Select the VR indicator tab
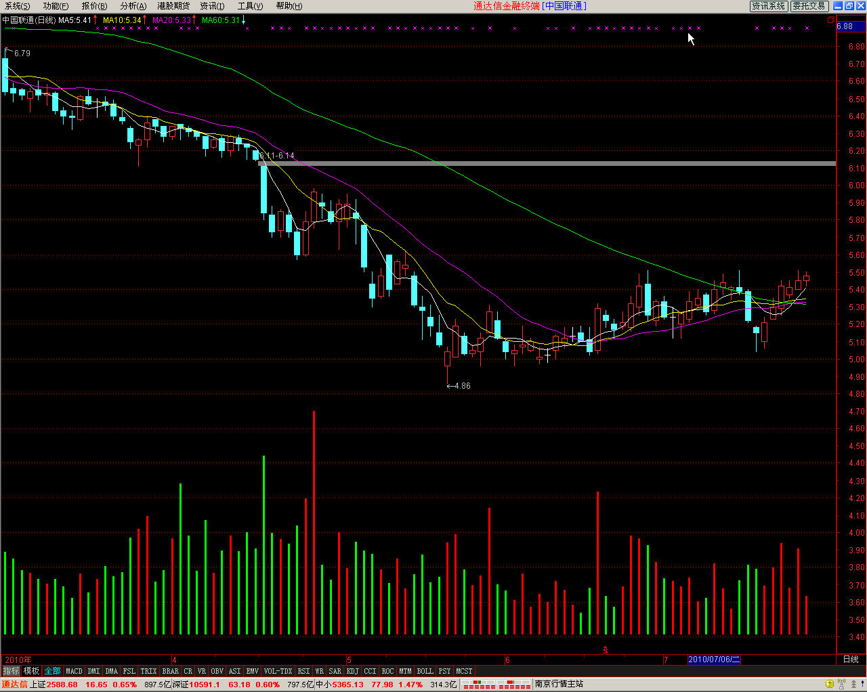 point(202,671)
